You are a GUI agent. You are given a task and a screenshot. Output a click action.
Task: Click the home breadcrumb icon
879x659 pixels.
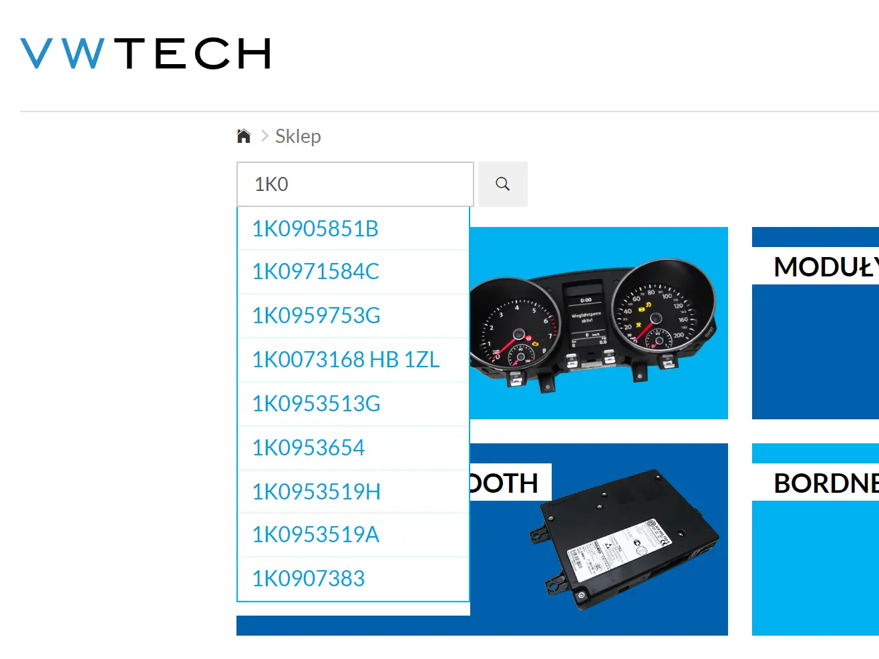tap(244, 136)
